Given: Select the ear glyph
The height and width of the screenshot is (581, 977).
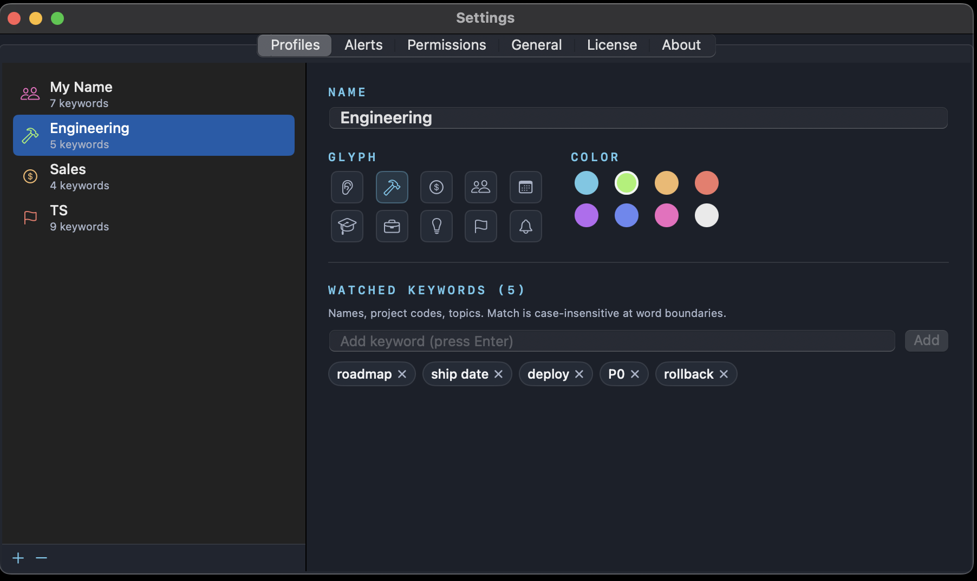Looking at the screenshot, I should click(x=347, y=187).
